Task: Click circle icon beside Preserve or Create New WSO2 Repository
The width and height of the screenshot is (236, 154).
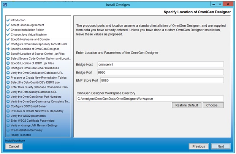Action: coord(8,111)
